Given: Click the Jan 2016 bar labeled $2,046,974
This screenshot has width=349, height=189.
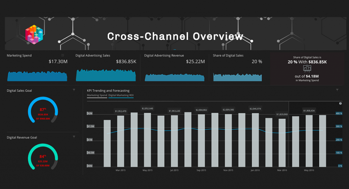Looking at the screenshot, I should tap(255, 140).
